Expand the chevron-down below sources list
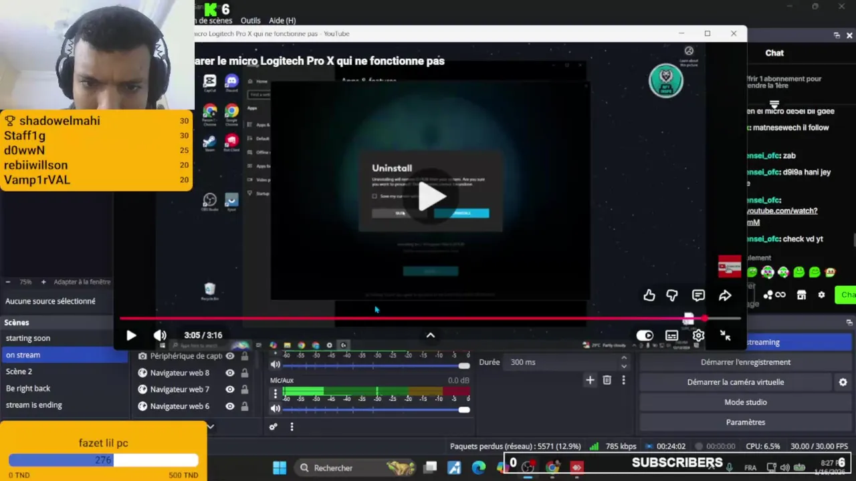This screenshot has width=856, height=481. [210, 426]
